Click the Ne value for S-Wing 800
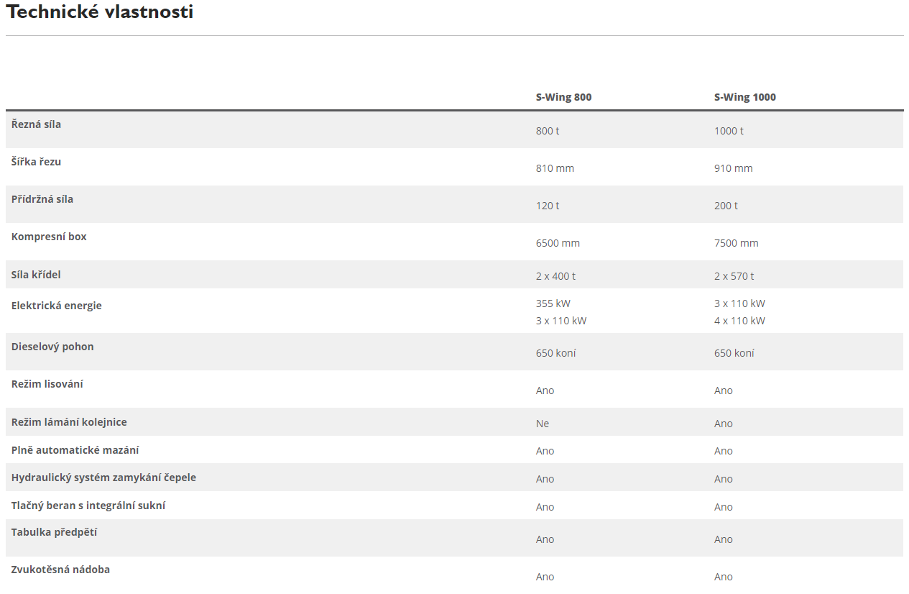This screenshot has height=594, width=909. tap(542, 424)
